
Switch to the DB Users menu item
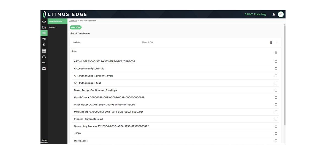[53, 27]
